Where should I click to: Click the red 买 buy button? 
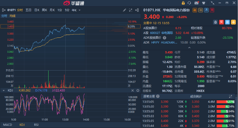point(221,22)
